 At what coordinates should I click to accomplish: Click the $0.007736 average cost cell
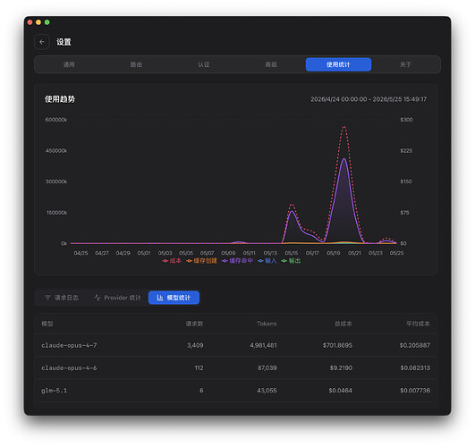point(415,391)
